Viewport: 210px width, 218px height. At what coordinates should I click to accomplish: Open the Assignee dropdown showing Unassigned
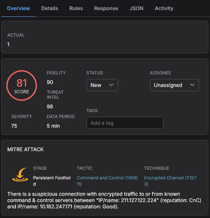click(x=174, y=85)
